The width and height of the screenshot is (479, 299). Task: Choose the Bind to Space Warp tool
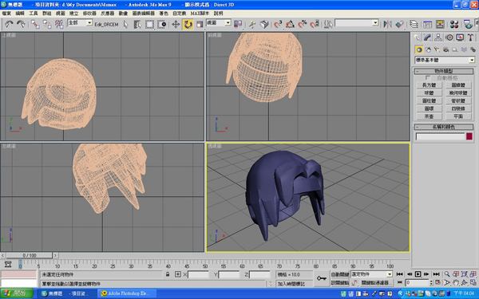(59, 24)
